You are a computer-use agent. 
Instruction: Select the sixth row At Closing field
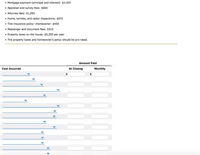pos(76,101)
